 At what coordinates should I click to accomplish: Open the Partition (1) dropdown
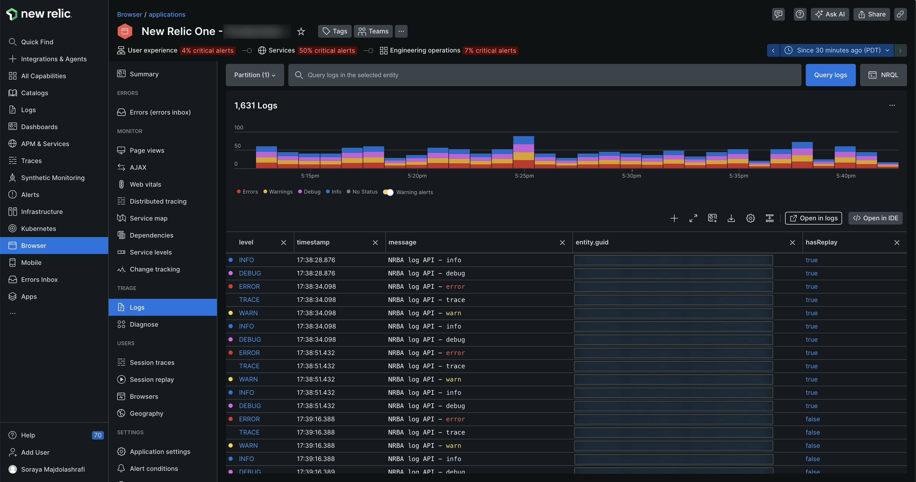(255, 75)
